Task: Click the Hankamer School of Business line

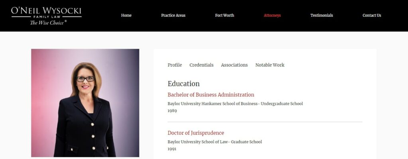Action: coord(235,104)
